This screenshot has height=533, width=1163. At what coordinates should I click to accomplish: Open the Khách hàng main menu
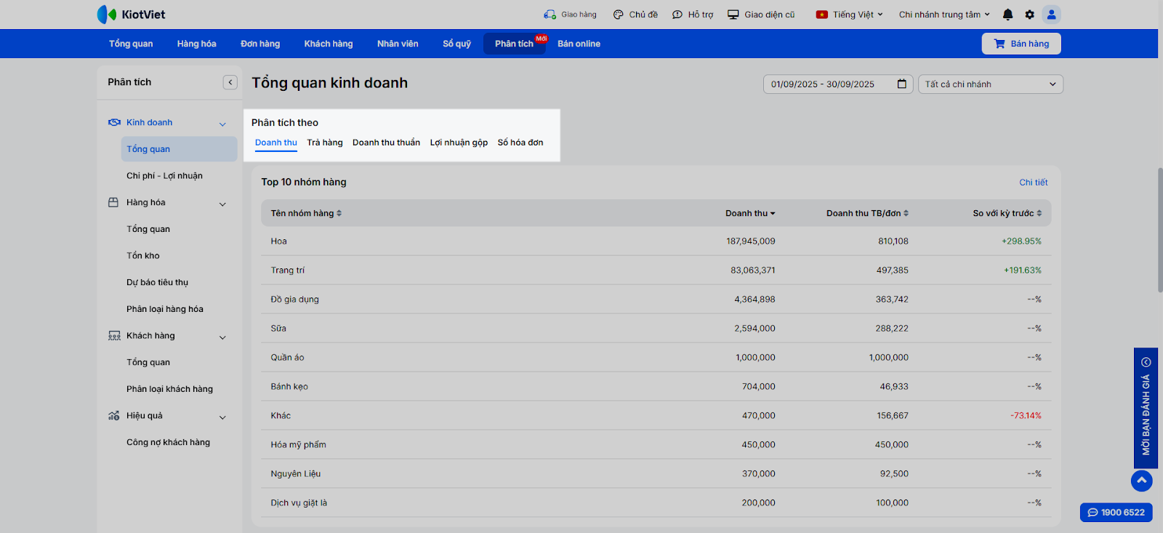pyautogui.click(x=329, y=44)
